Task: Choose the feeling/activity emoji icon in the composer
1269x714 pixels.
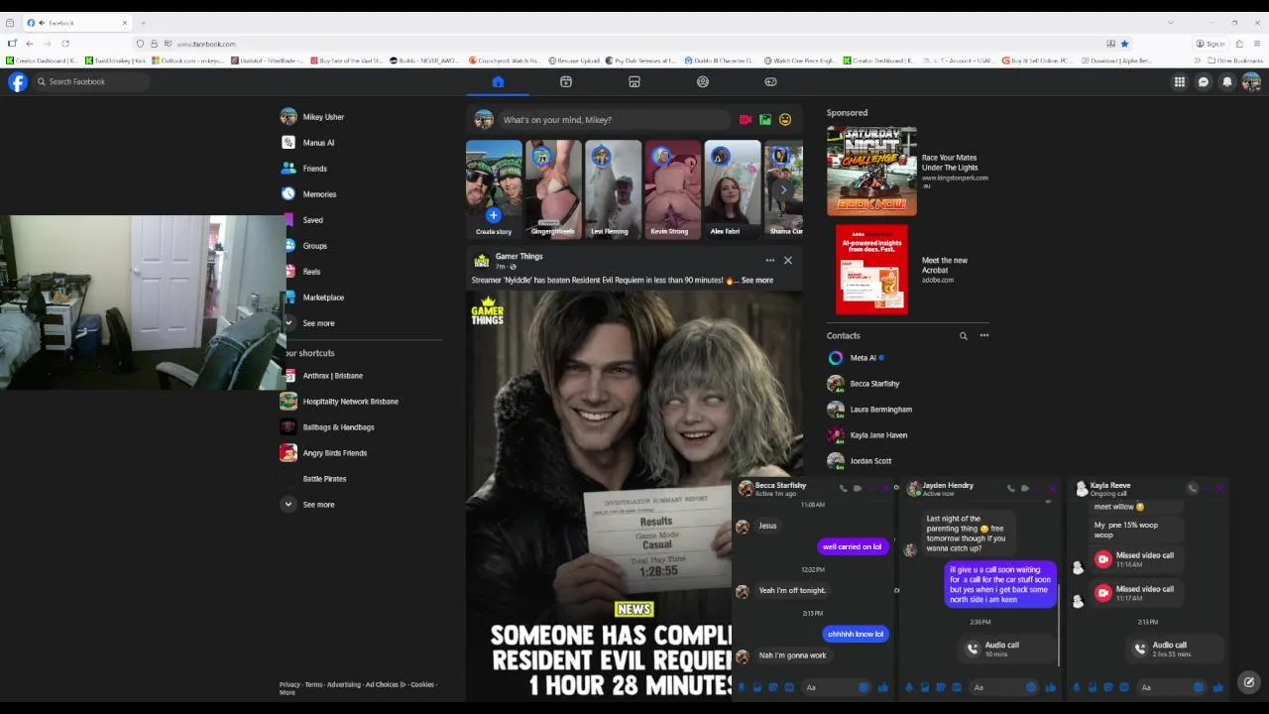Action: coord(785,120)
